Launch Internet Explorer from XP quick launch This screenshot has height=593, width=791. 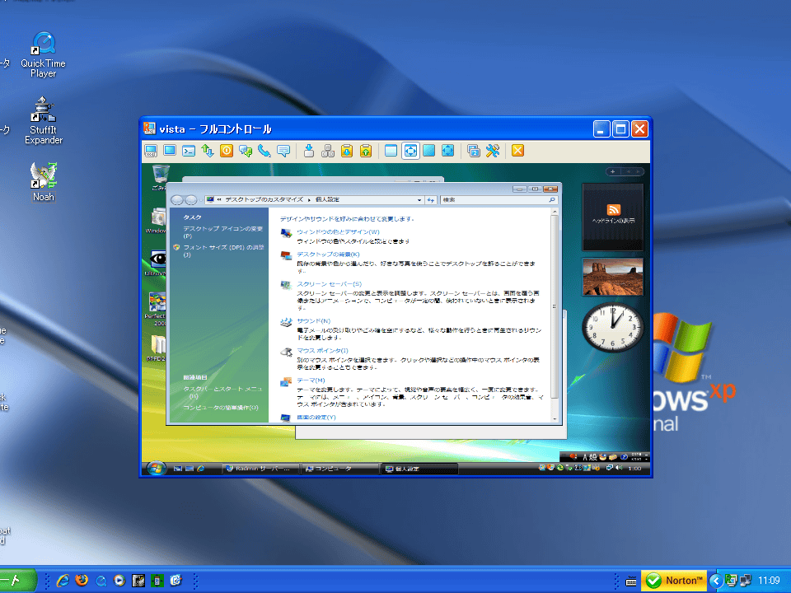pos(63,581)
